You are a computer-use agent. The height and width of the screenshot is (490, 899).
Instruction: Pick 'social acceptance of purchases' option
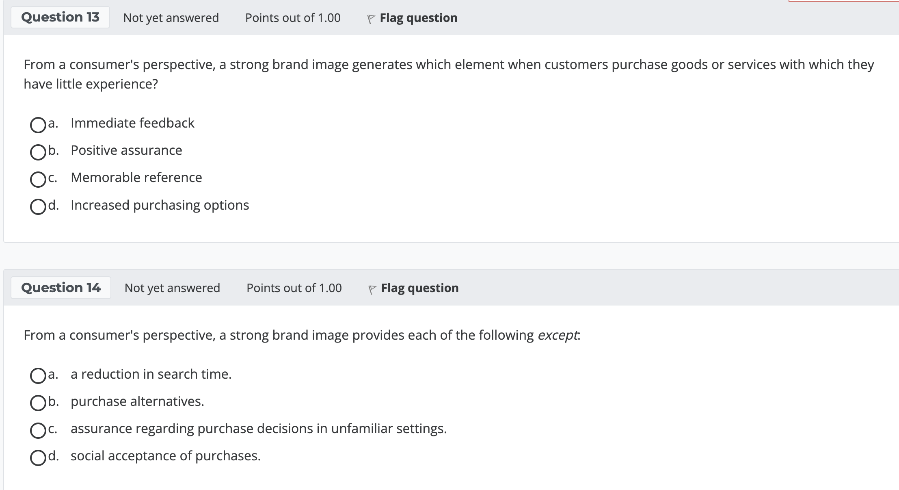pyautogui.click(x=38, y=457)
